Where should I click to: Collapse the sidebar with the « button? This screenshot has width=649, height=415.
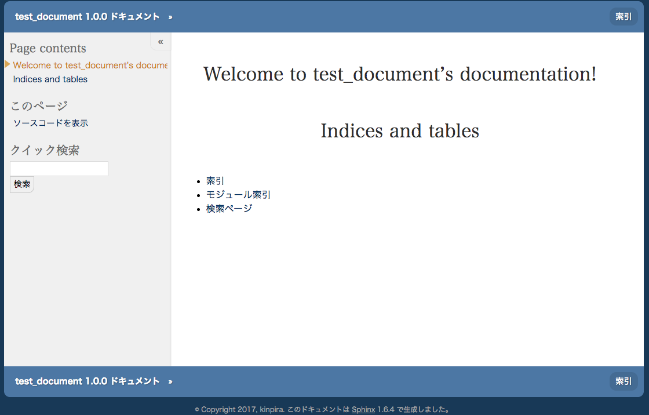(161, 41)
